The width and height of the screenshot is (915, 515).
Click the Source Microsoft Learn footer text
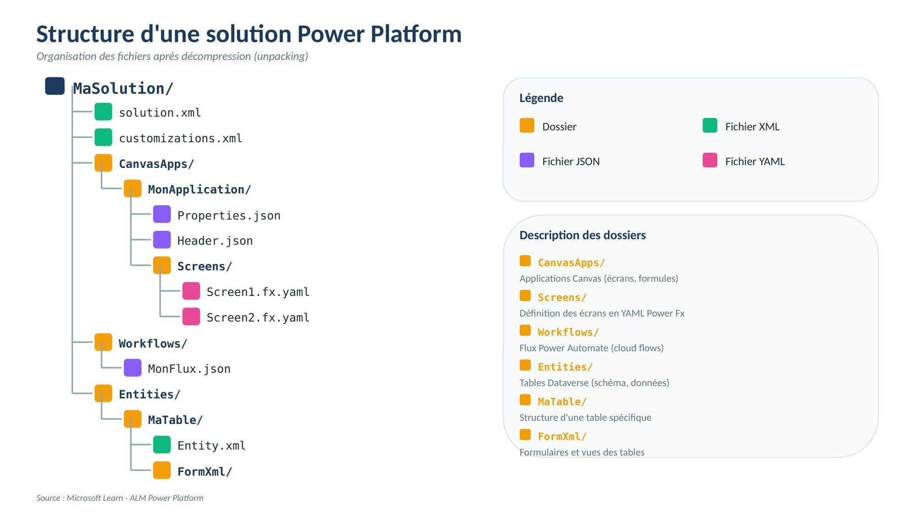pos(120,498)
